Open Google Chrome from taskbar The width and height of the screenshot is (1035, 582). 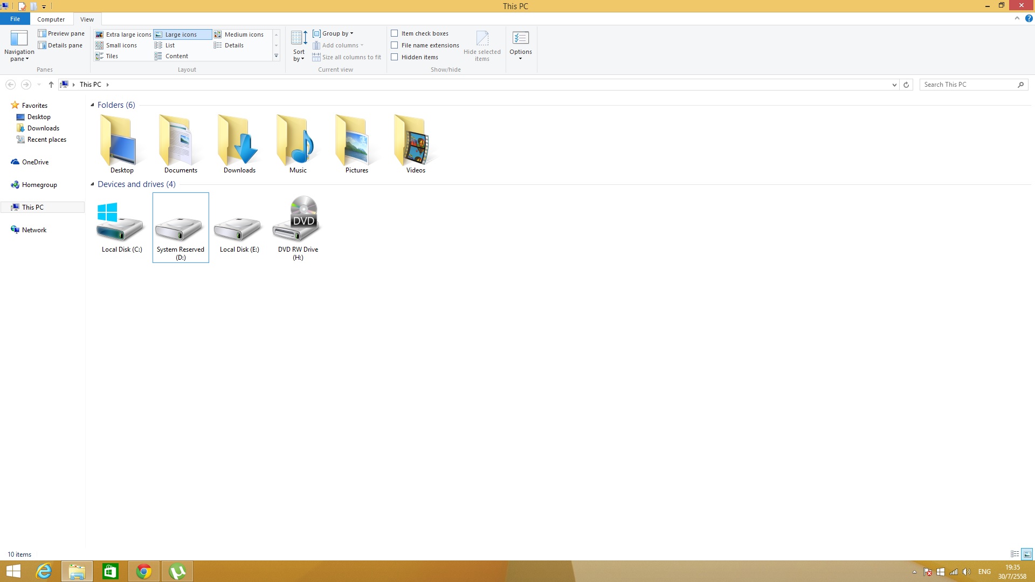pyautogui.click(x=144, y=571)
